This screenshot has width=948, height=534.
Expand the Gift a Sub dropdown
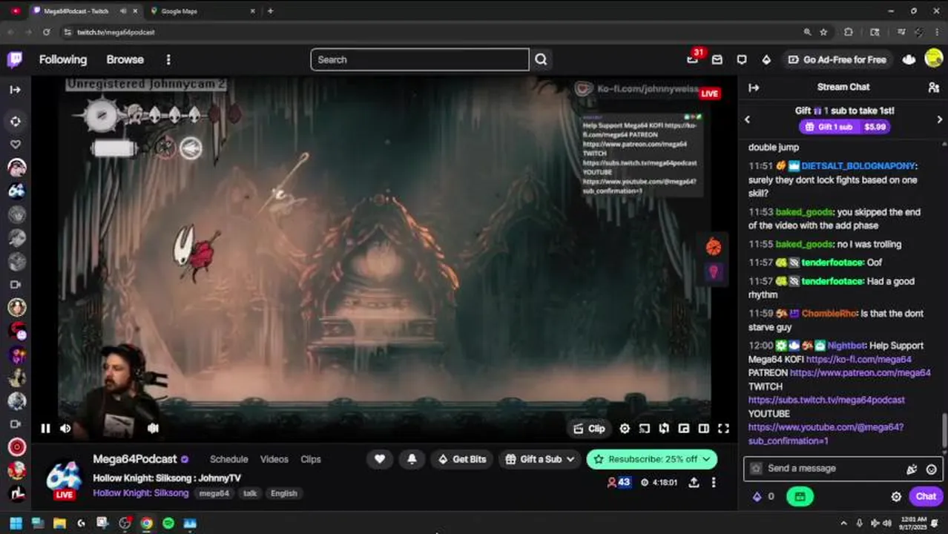[539, 459]
